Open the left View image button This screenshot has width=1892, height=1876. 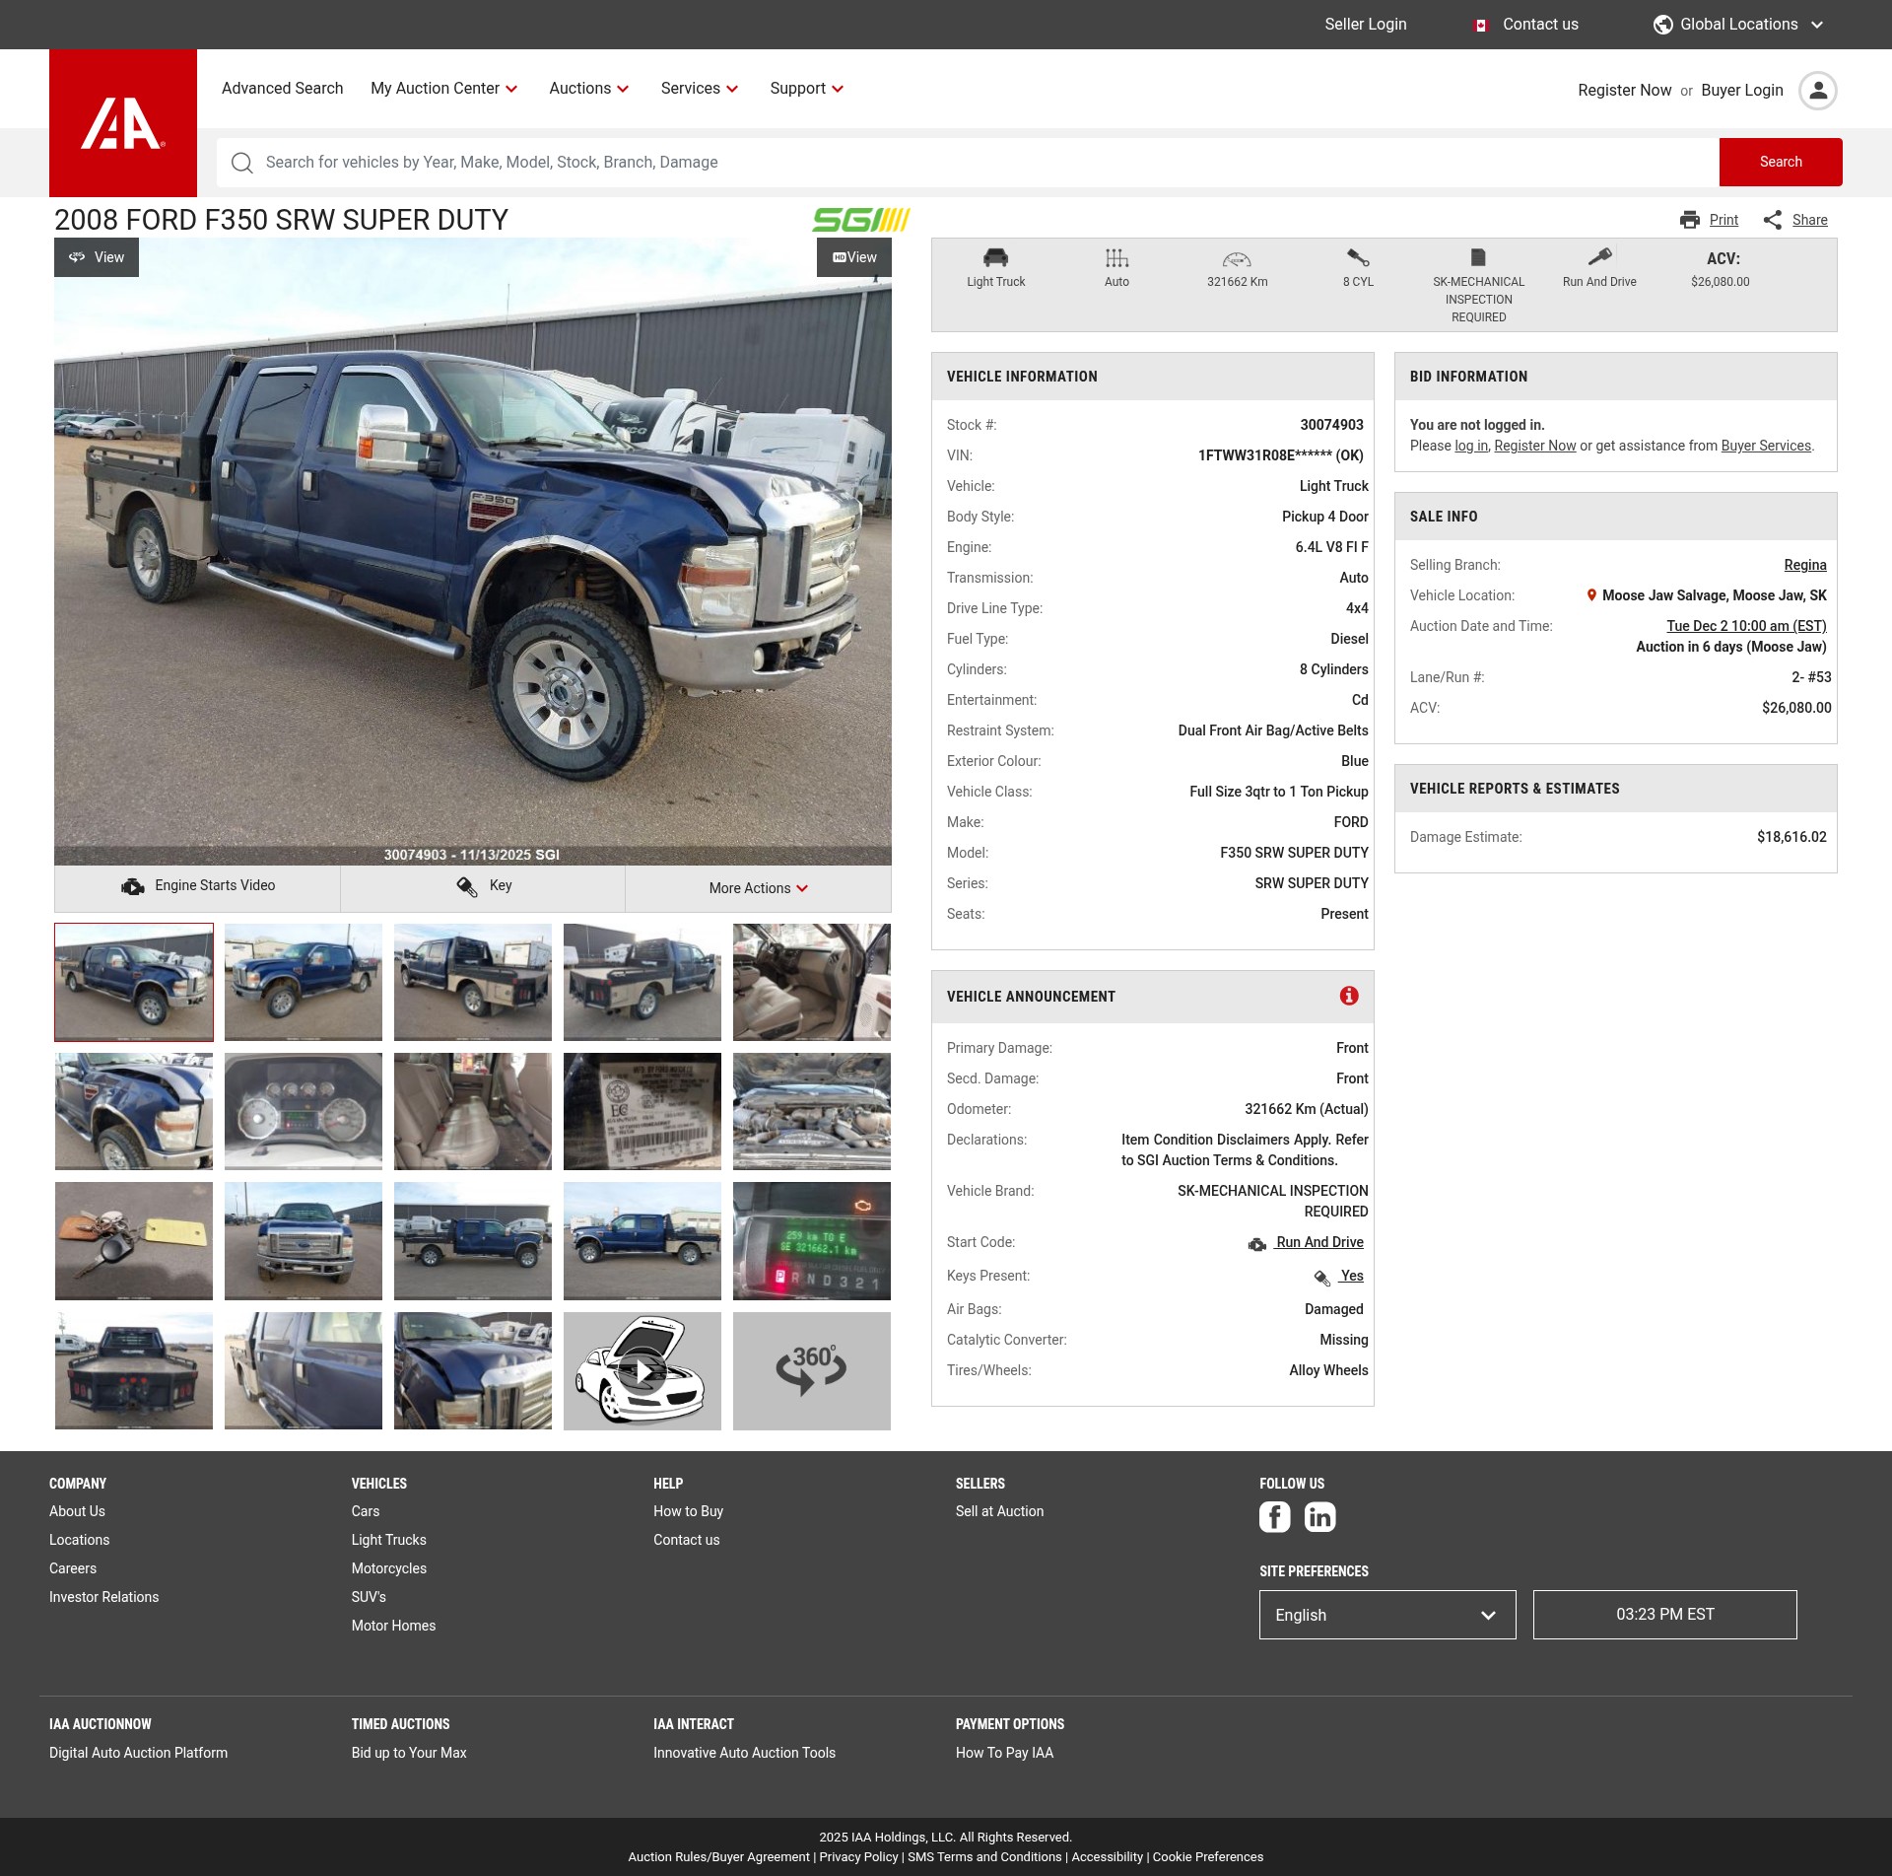[x=97, y=257]
